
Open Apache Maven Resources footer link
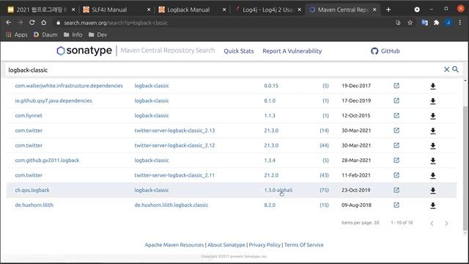[174, 245]
